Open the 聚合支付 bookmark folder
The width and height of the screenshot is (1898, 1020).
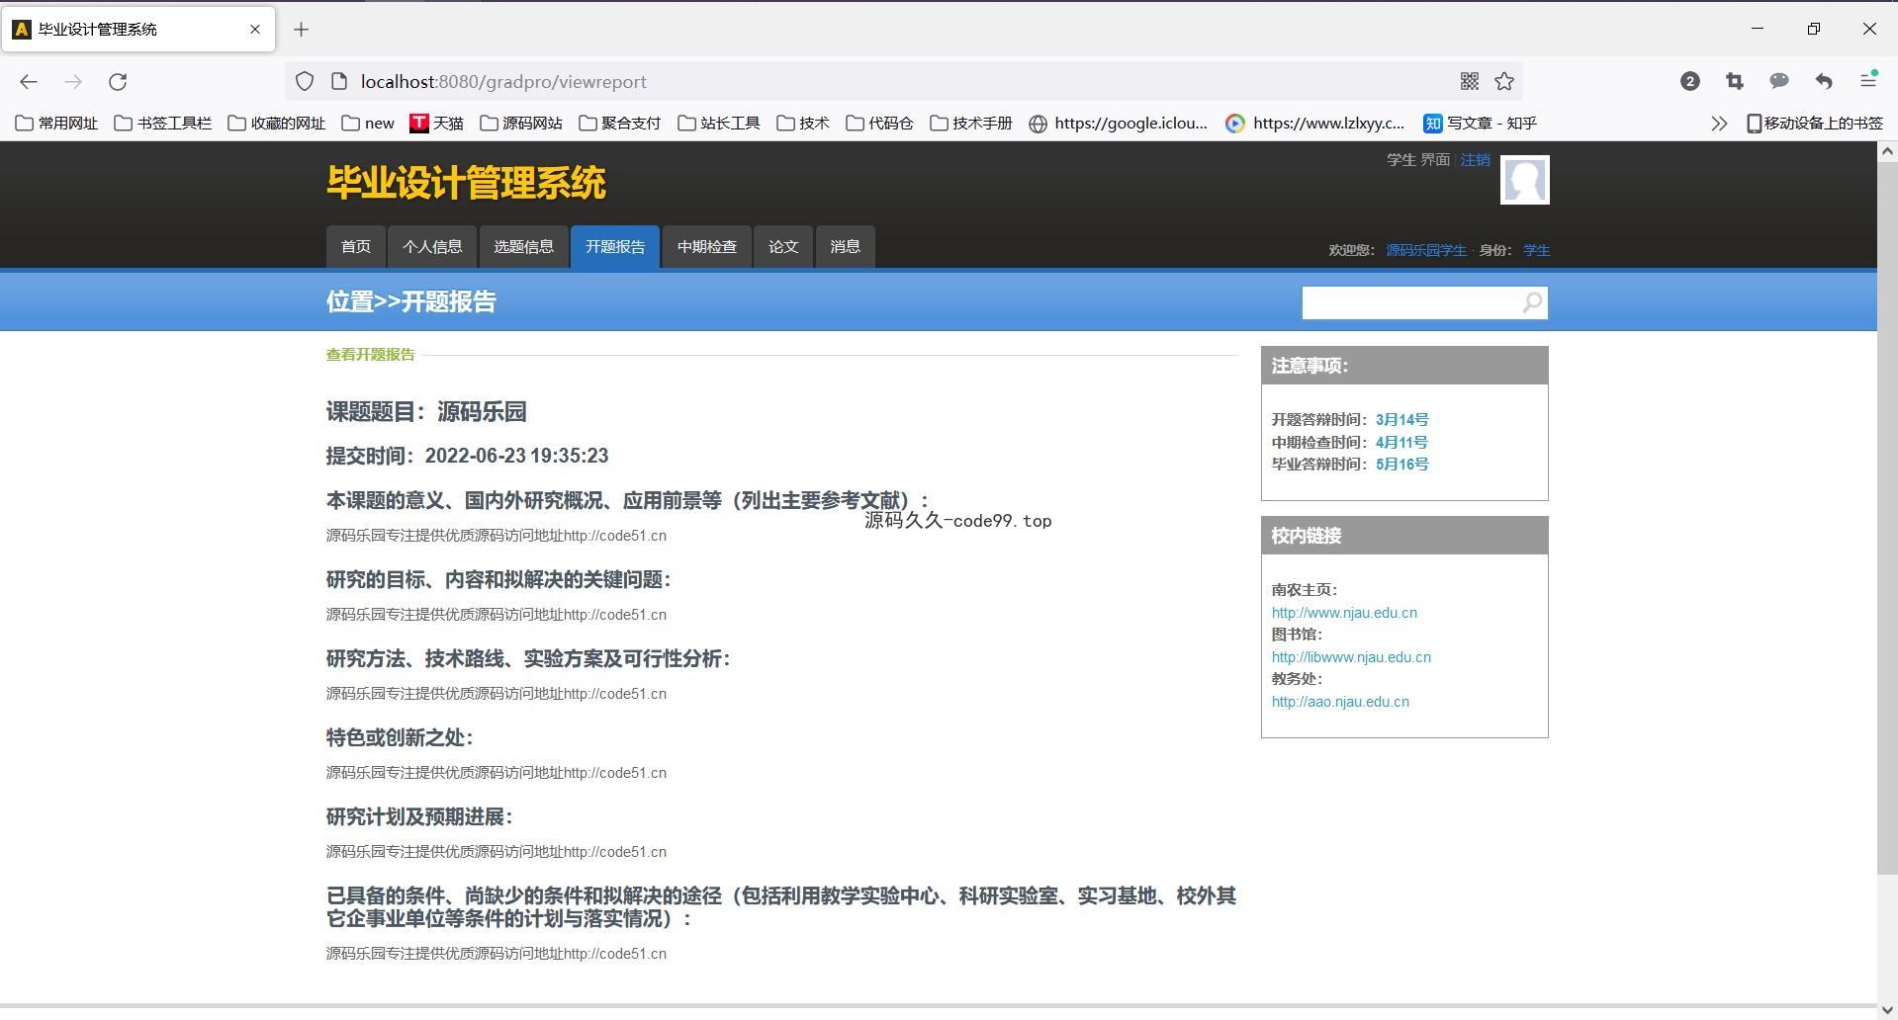coord(620,124)
